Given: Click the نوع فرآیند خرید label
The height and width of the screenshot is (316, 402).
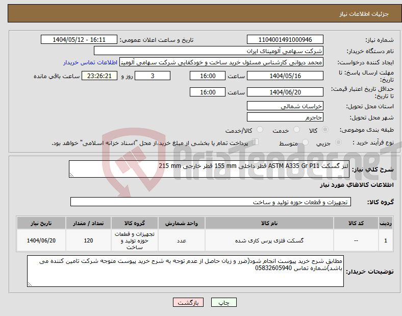Looking at the screenshot, I should click(x=373, y=142).
